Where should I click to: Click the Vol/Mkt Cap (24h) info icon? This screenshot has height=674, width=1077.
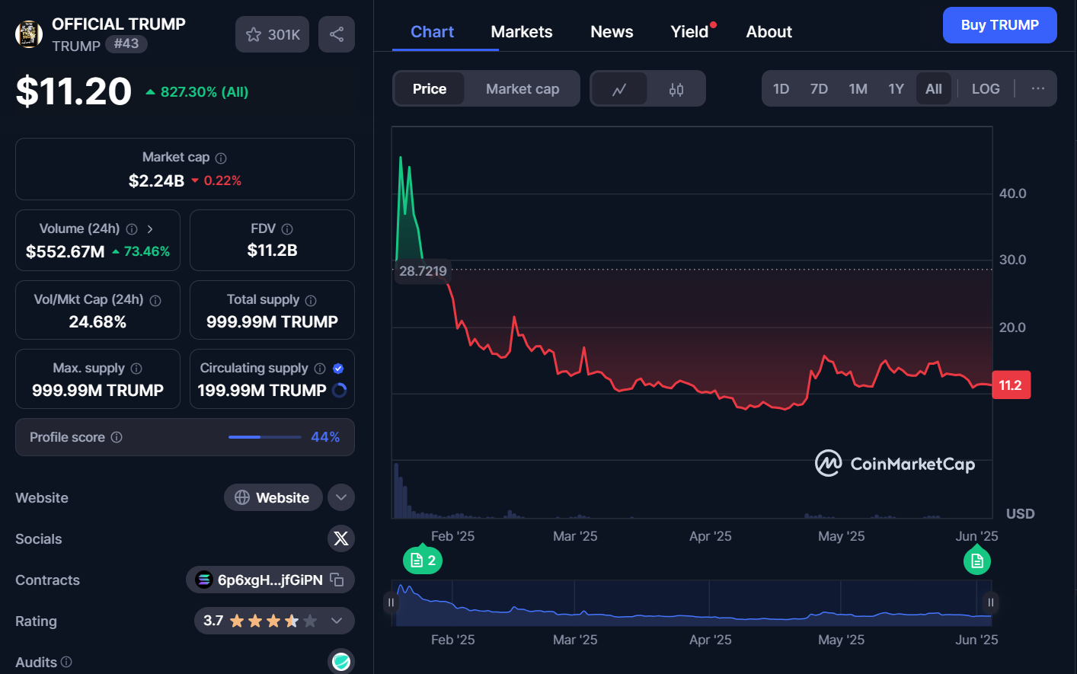coord(155,301)
